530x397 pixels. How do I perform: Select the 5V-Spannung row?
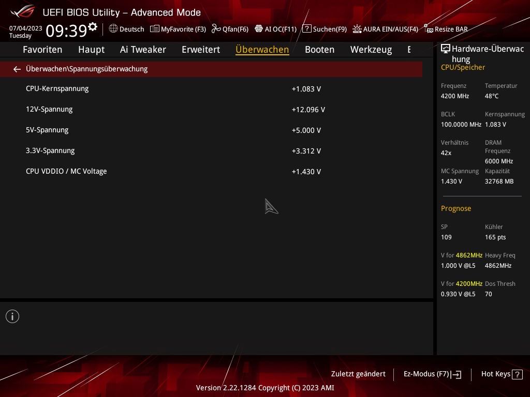point(211,130)
